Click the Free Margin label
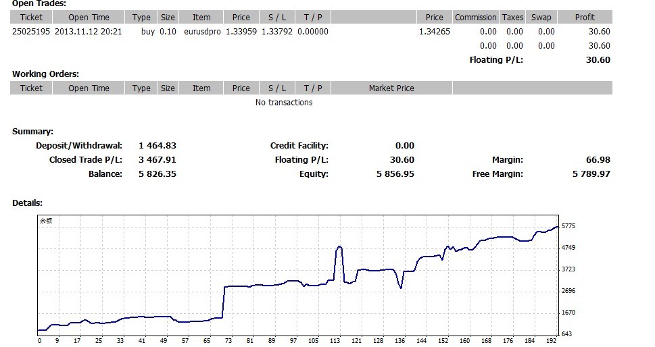 tap(498, 174)
